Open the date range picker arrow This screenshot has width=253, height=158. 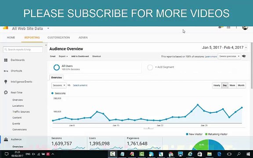point(246,47)
